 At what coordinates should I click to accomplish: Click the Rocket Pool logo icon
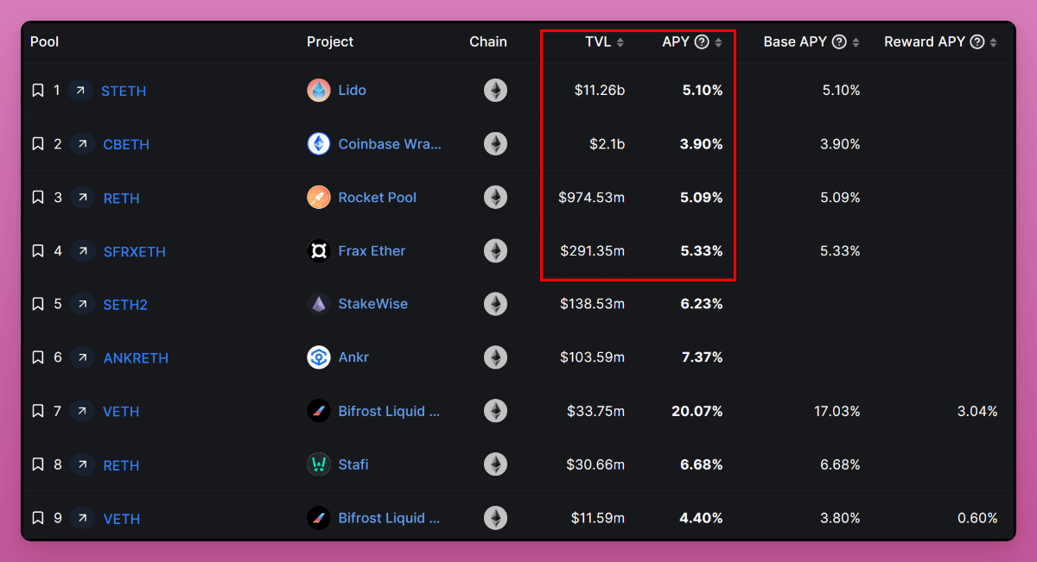319,198
